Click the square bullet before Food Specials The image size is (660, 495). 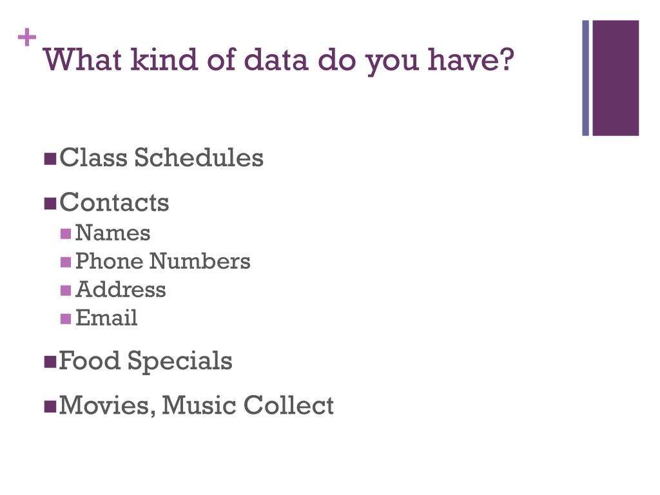click(x=50, y=362)
